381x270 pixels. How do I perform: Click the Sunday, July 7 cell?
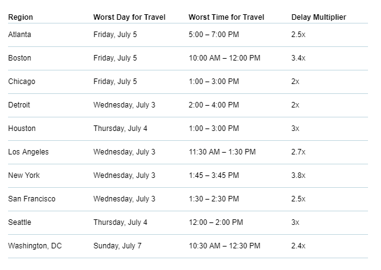point(118,246)
